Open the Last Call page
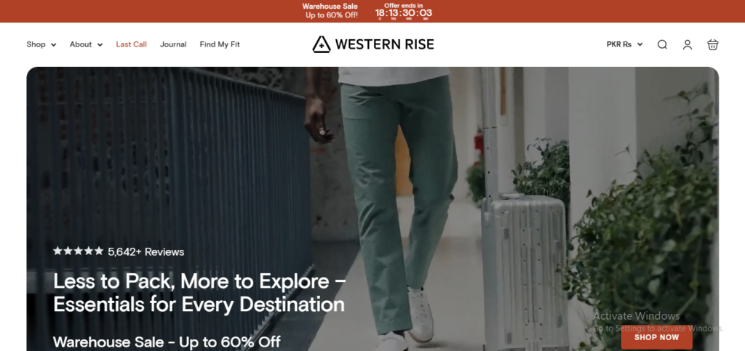The image size is (745, 351). click(x=131, y=44)
